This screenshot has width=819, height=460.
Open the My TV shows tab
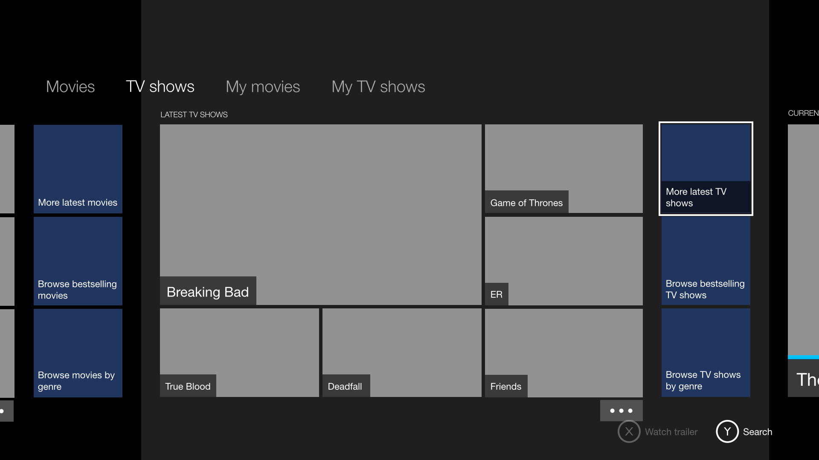(378, 86)
